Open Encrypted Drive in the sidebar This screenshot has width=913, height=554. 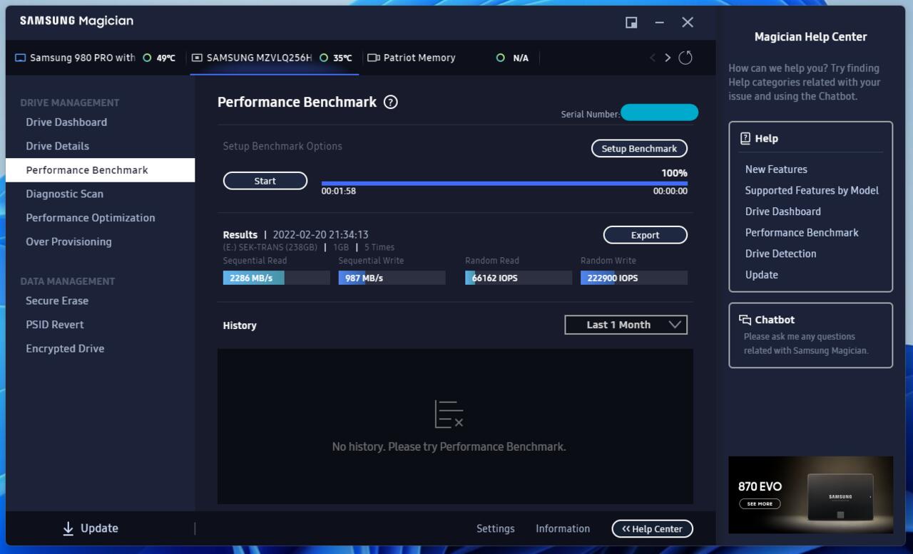point(65,348)
